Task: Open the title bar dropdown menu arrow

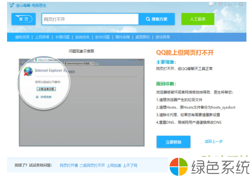Action: click(x=220, y=4)
